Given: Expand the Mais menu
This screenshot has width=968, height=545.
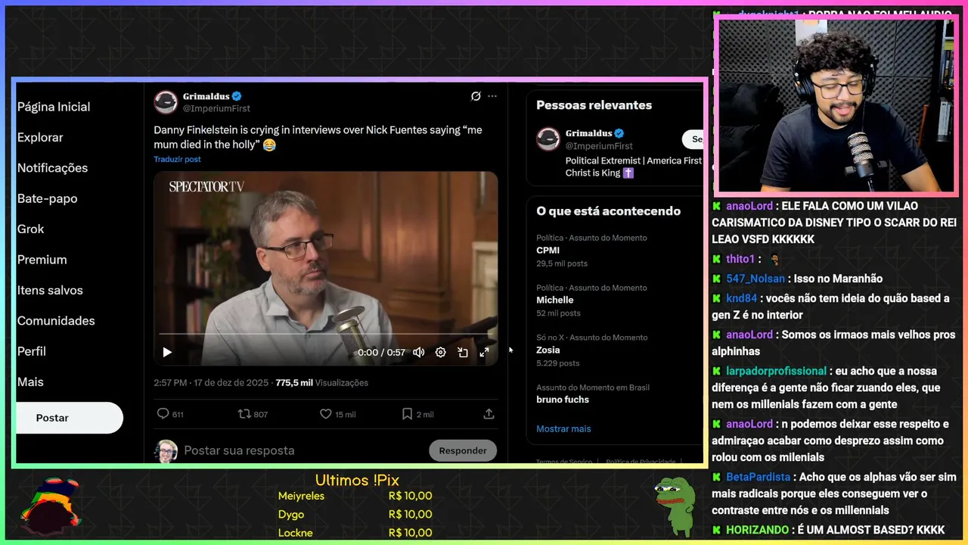Looking at the screenshot, I should pos(30,382).
